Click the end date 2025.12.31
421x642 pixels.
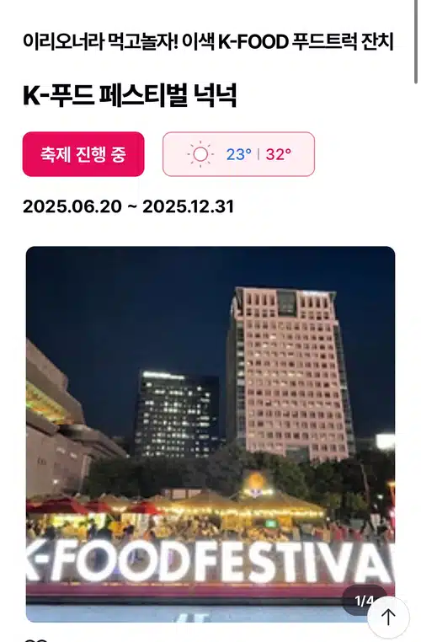pyautogui.click(x=189, y=206)
